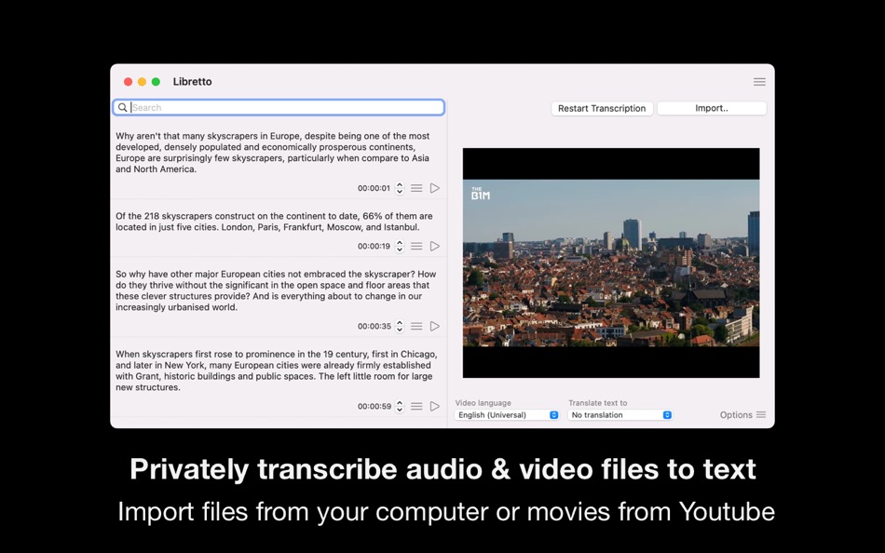
Task: Adjust the timestamp stepper at 00:00:59
Action: click(x=400, y=406)
